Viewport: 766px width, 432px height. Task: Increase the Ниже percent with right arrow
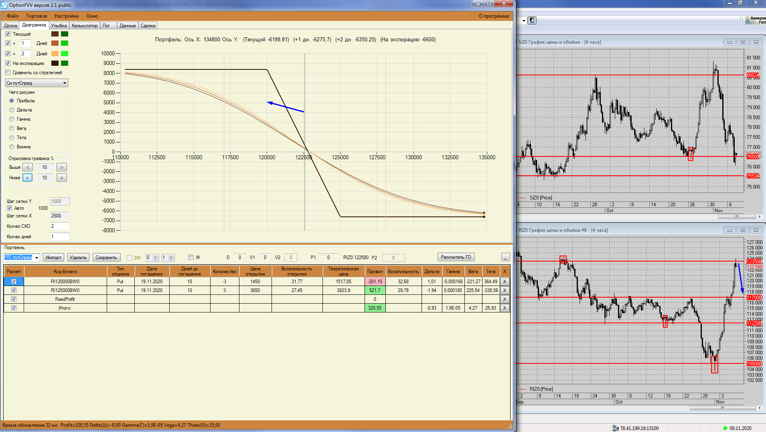pyautogui.click(x=62, y=178)
